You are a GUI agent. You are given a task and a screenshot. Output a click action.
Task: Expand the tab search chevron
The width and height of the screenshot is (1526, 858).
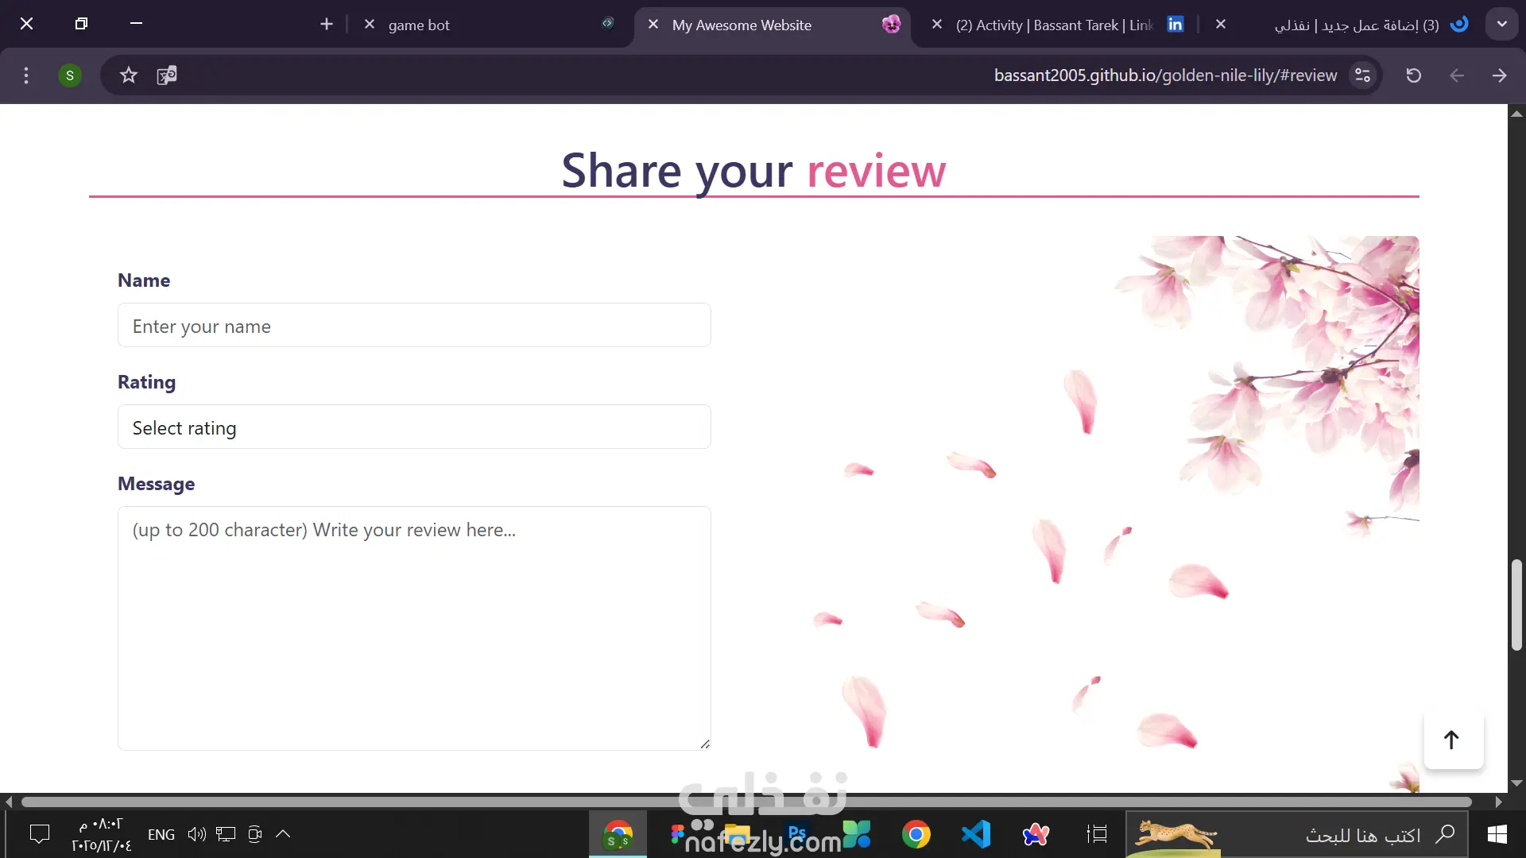1501,24
